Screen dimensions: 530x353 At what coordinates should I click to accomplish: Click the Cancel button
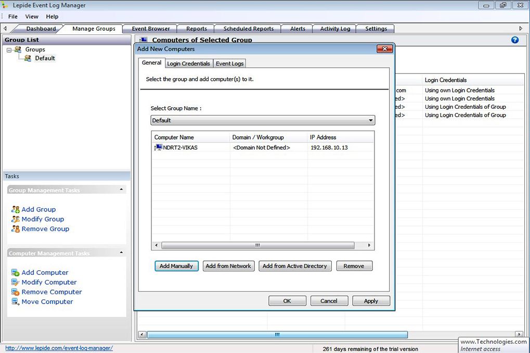pos(329,301)
